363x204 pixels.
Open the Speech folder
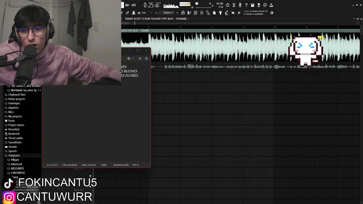(10, 151)
